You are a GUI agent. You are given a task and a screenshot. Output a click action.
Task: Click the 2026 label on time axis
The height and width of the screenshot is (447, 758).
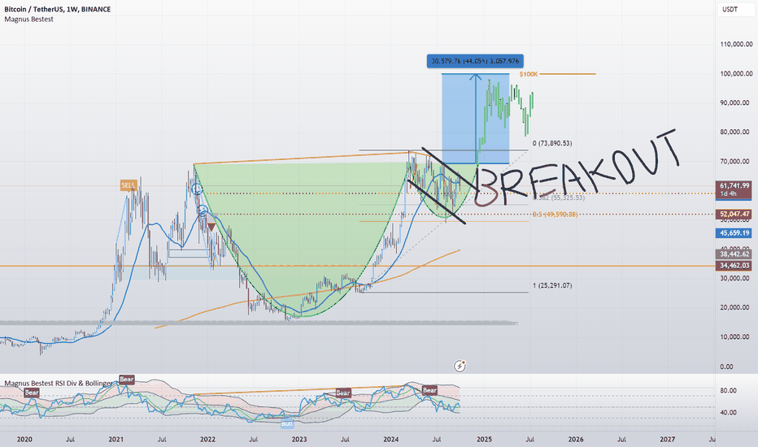[x=576, y=439]
